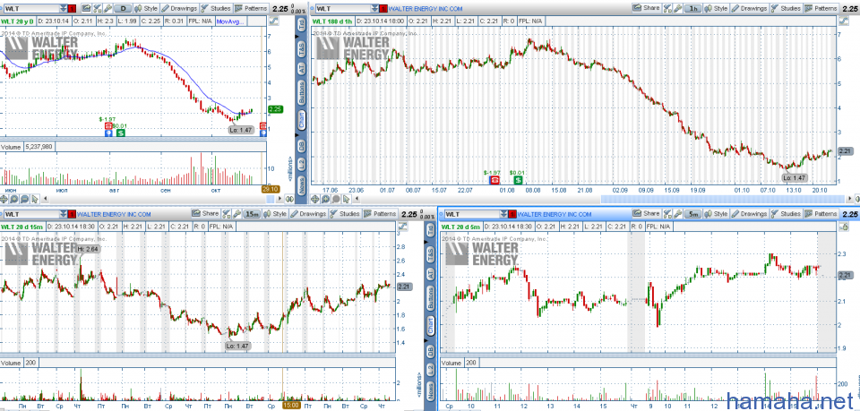The image size is (860, 411).
Task: Expand symbol dropdown arrow on 1h chart
Action: (374, 8)
